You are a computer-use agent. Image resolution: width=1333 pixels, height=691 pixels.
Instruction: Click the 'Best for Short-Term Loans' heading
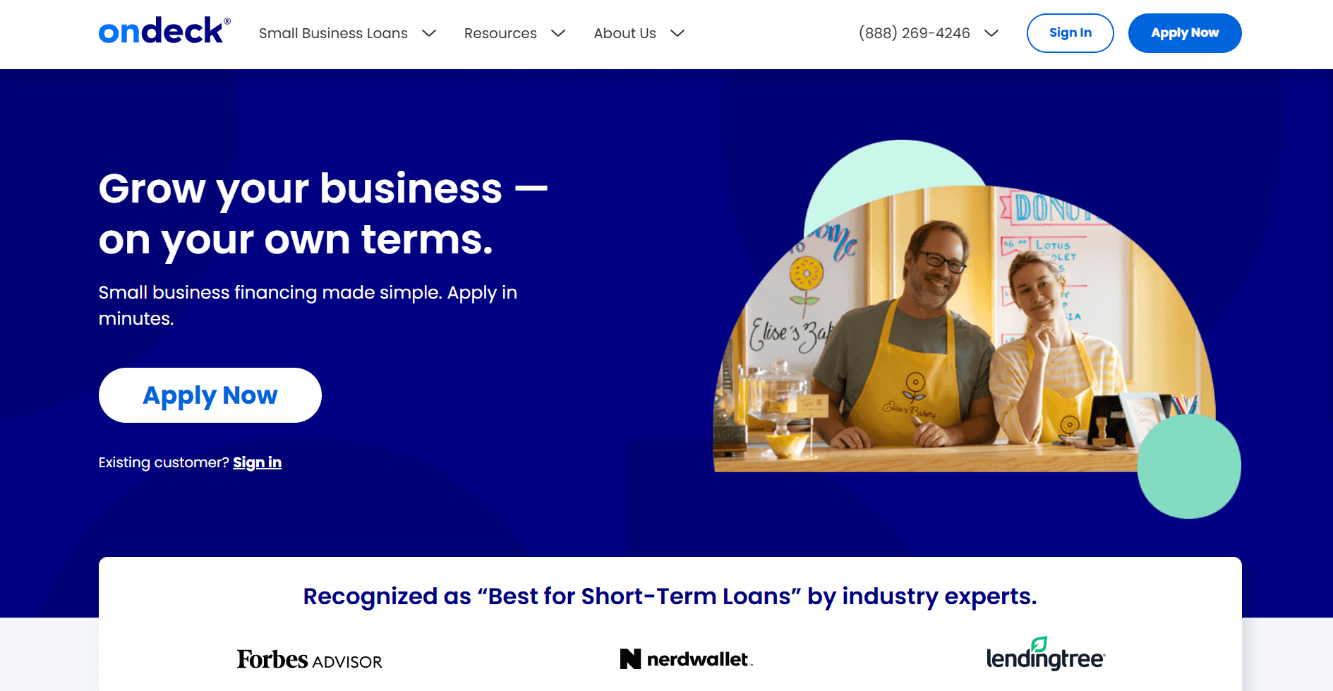pyautogui.click(x=670, y=596)
